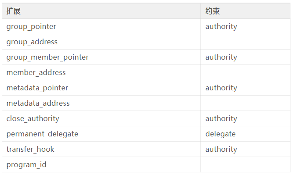Select the member_address cell
The image size is (294, 175).
(101, 72)
